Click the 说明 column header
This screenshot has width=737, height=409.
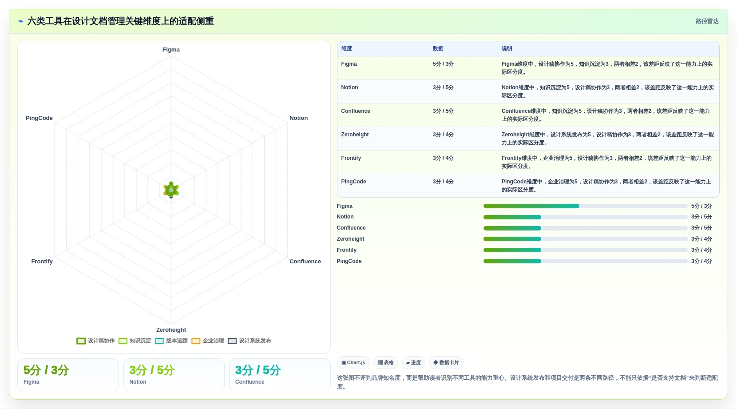pyautogui.click(x=507, y=48)
